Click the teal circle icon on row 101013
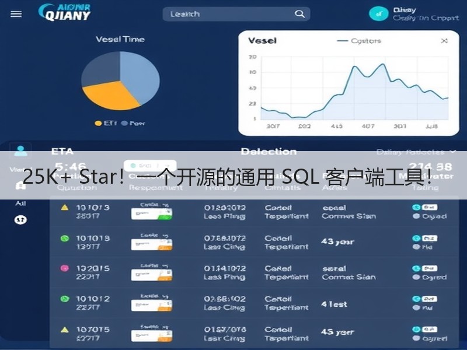 pos(416,208)
